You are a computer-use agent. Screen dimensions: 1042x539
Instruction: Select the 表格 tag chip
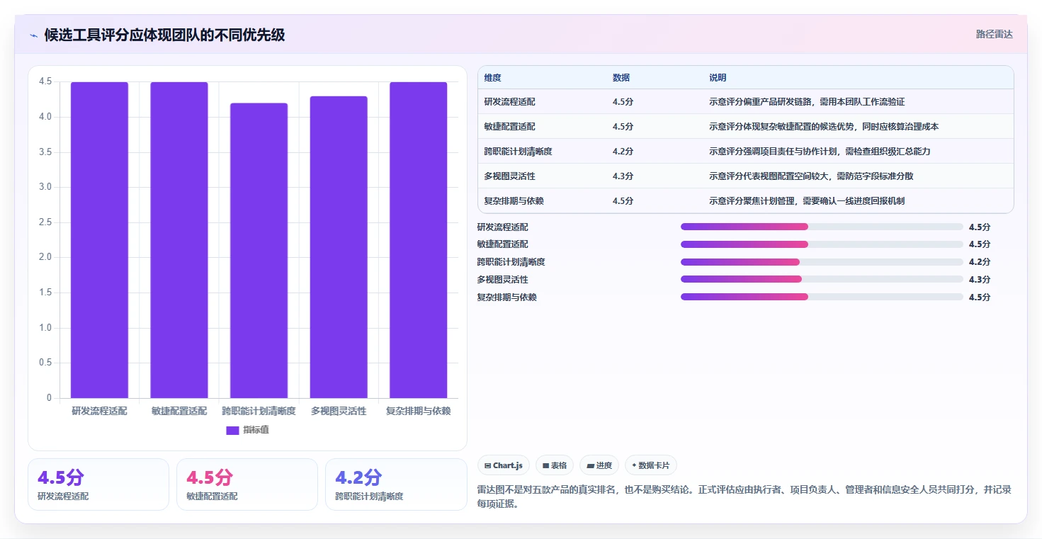click(x=555, y=465)
